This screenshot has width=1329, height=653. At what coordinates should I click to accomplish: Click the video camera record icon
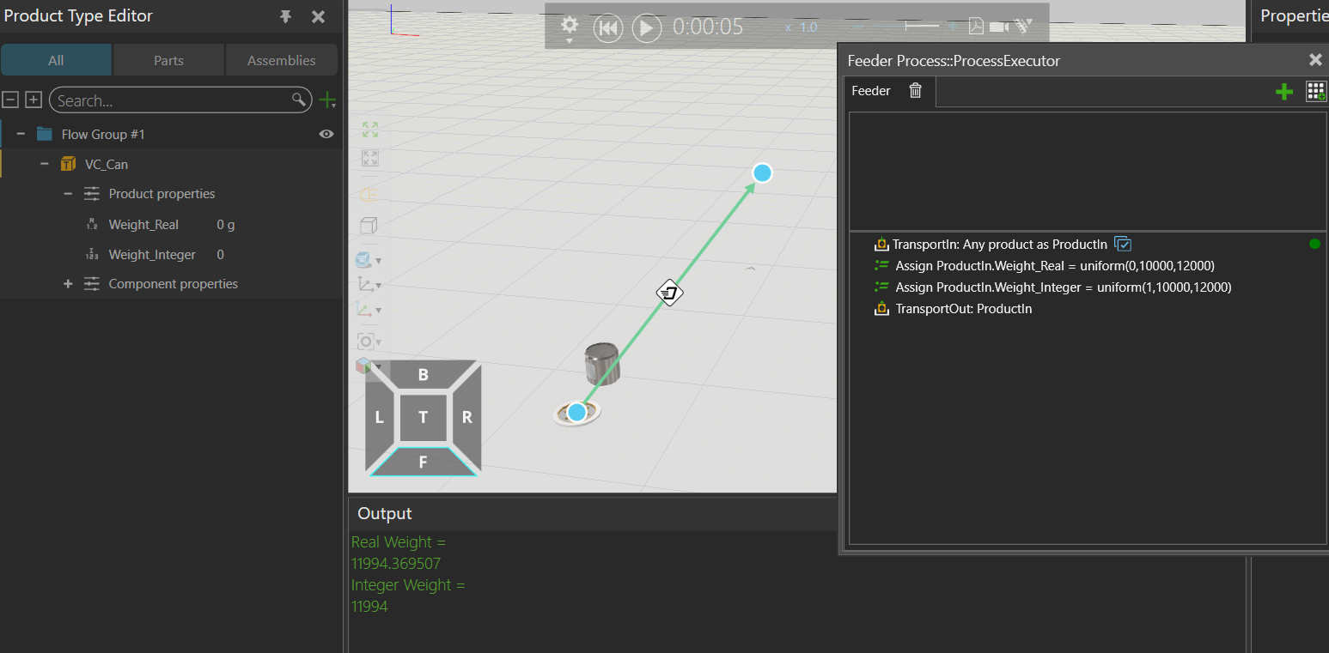click(998, 27)
